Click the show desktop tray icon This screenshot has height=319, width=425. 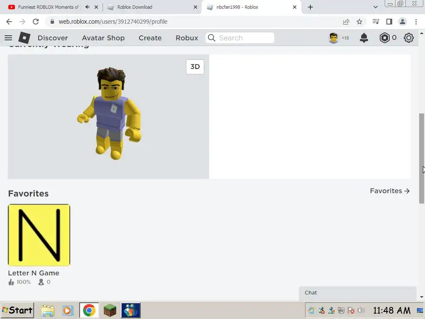tap(420, 310)
